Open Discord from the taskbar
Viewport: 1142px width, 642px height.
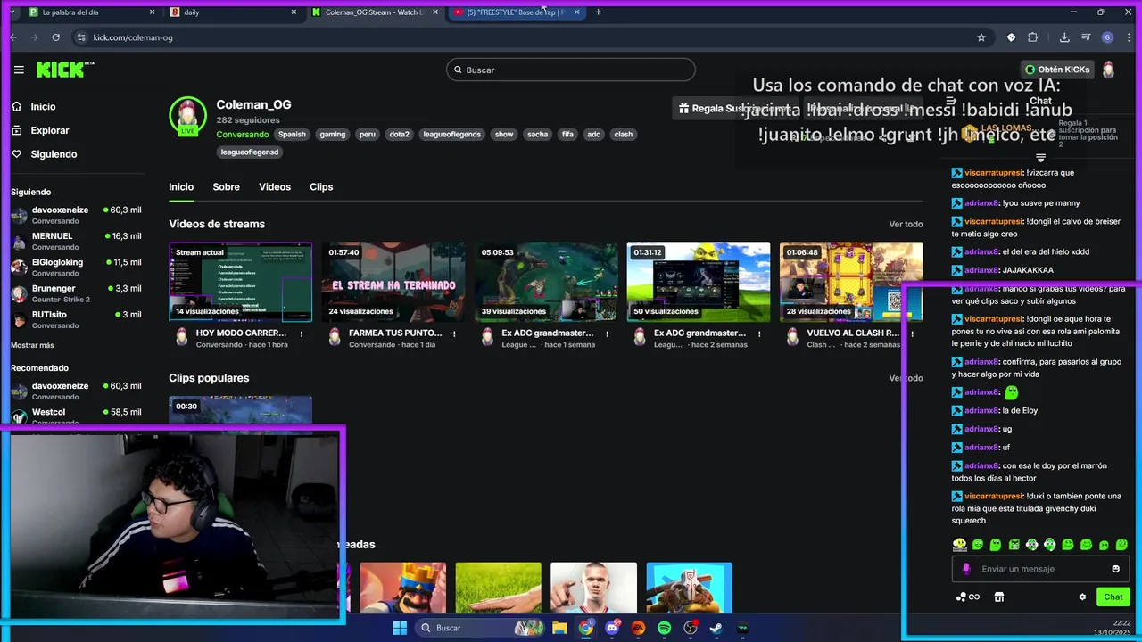tap(611, 628)
